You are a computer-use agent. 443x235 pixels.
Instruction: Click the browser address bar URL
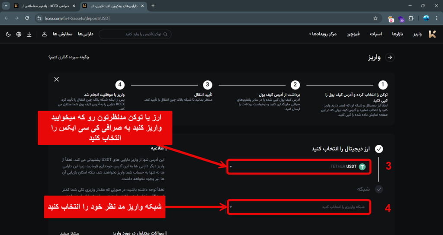tap(77, 18)
